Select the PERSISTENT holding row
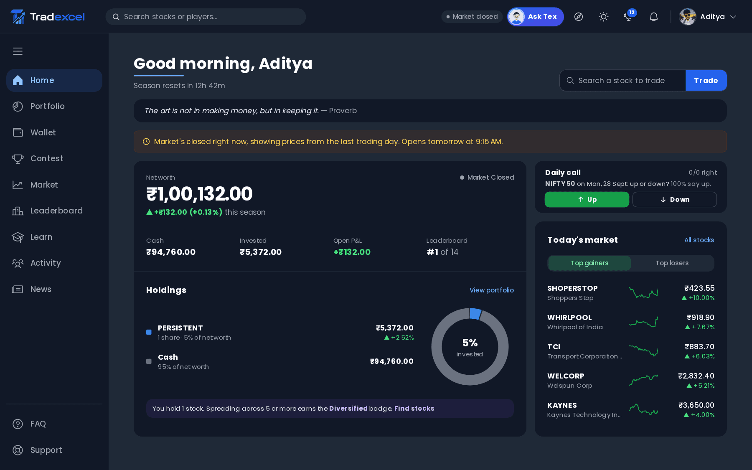752x470 pixels. point(280,332)
